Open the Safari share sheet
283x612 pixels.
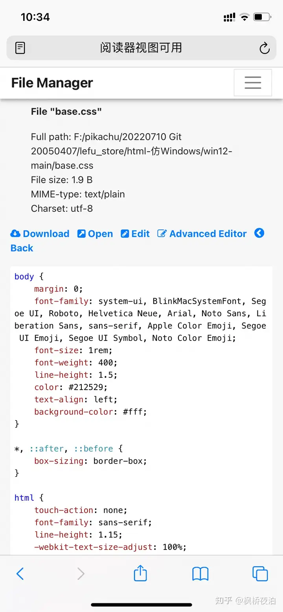140,573
